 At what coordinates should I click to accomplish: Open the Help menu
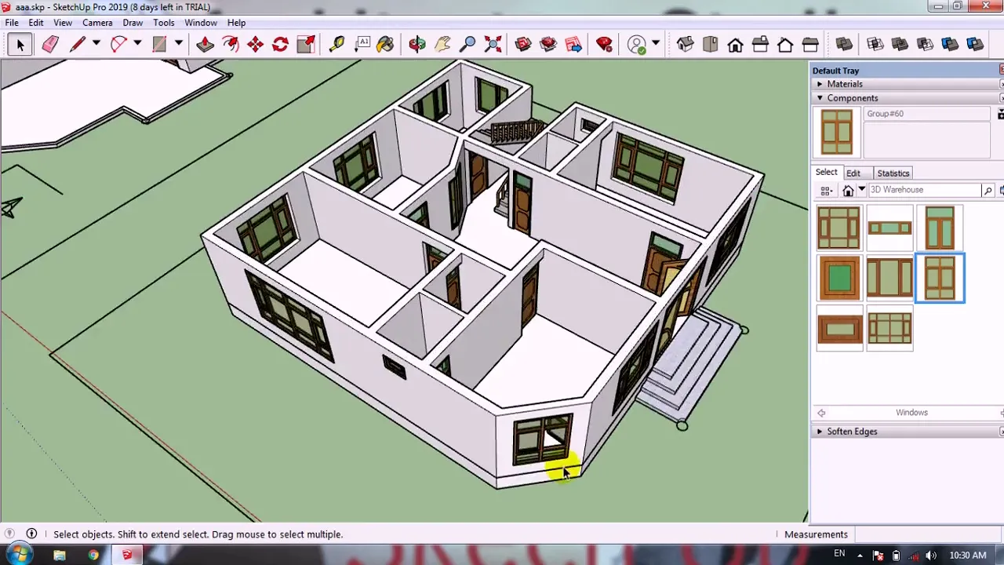pos(236,23)
